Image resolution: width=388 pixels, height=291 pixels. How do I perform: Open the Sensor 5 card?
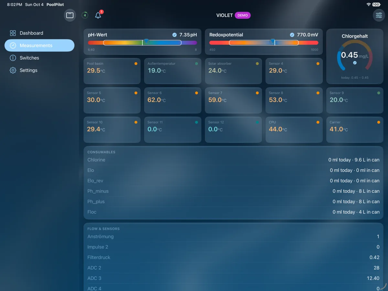coord(112,100)
